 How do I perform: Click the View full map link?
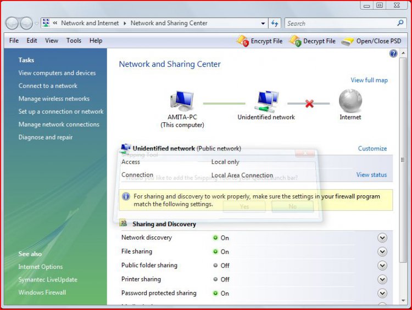(369, 80)
